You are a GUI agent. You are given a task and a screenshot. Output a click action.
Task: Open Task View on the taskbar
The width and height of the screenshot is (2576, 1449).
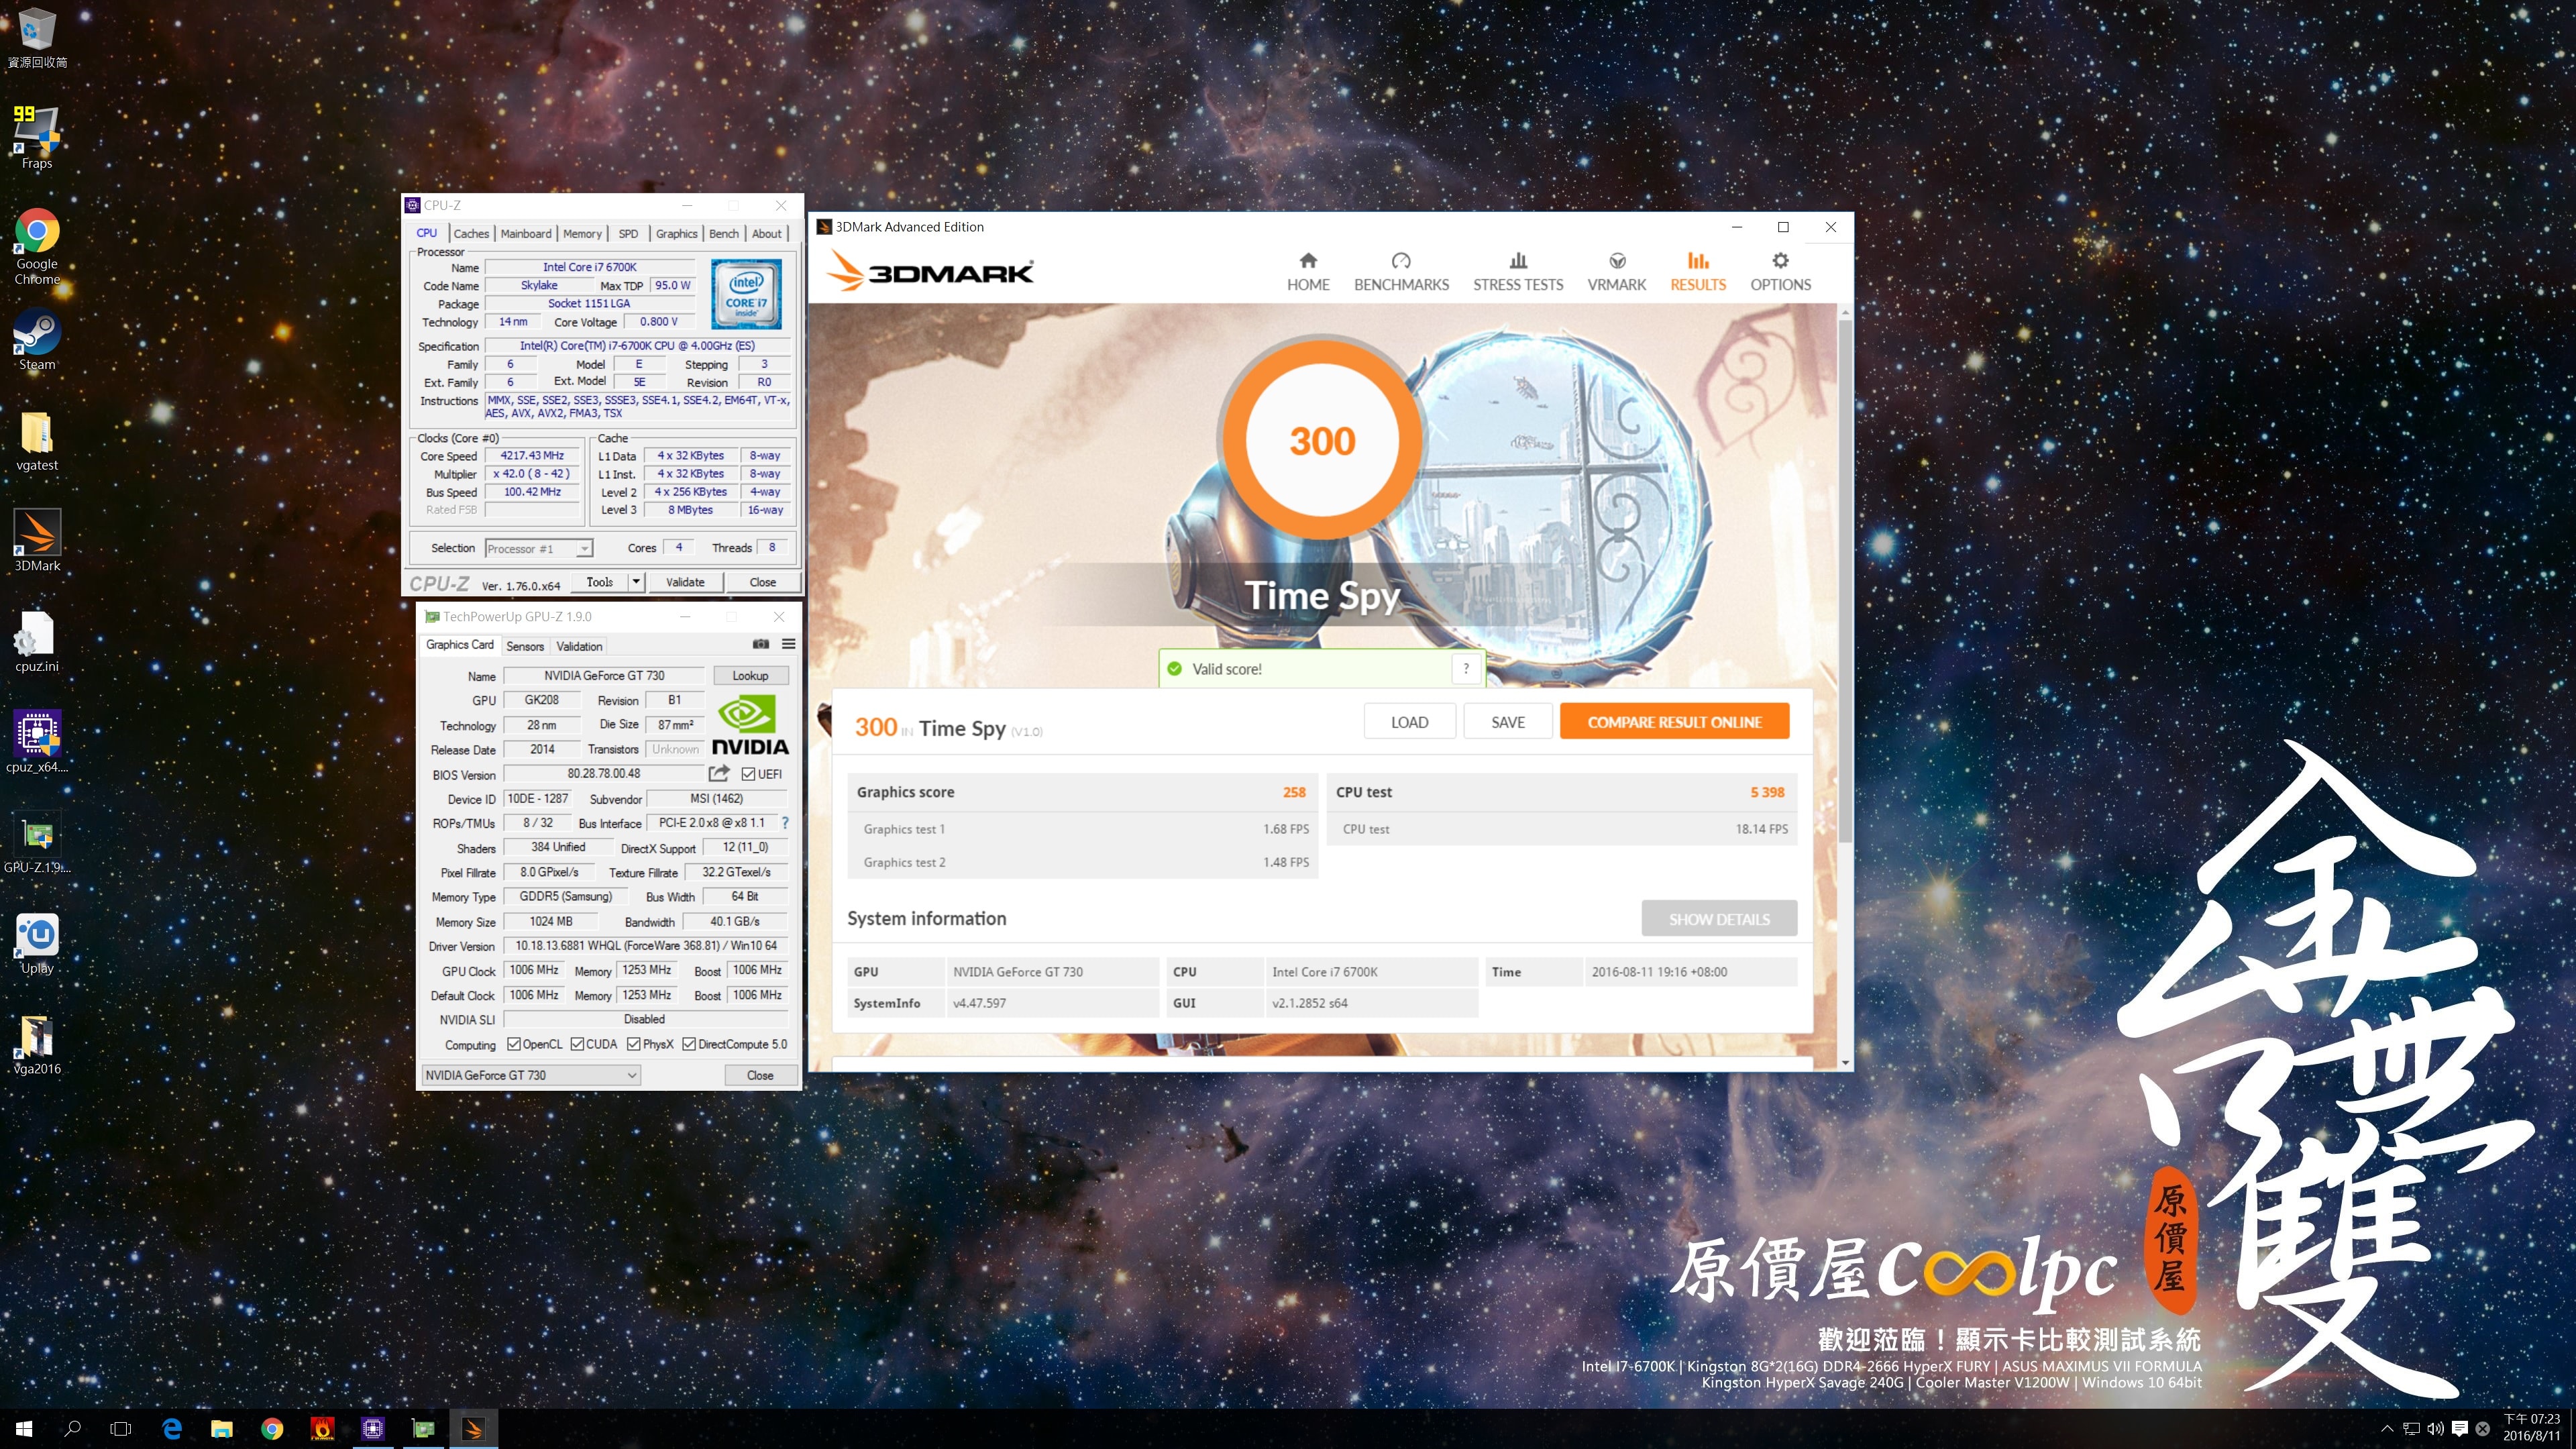click(x=120, y=1429)
